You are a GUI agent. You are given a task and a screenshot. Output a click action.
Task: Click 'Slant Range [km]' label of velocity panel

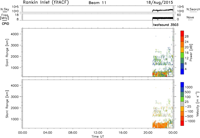point(7,104)
